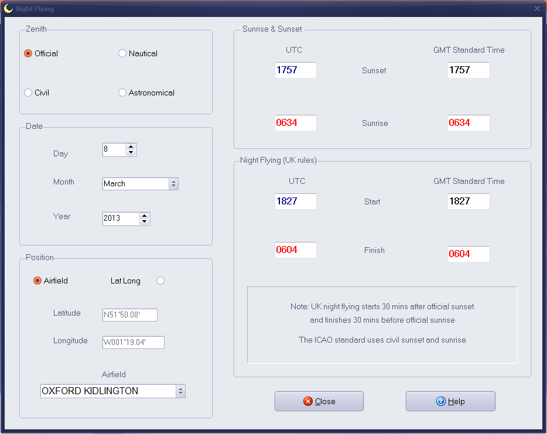This screenshot has height=434, width=547.
Task: Click the UTC night start field 1827
Action: pos(296,201)
